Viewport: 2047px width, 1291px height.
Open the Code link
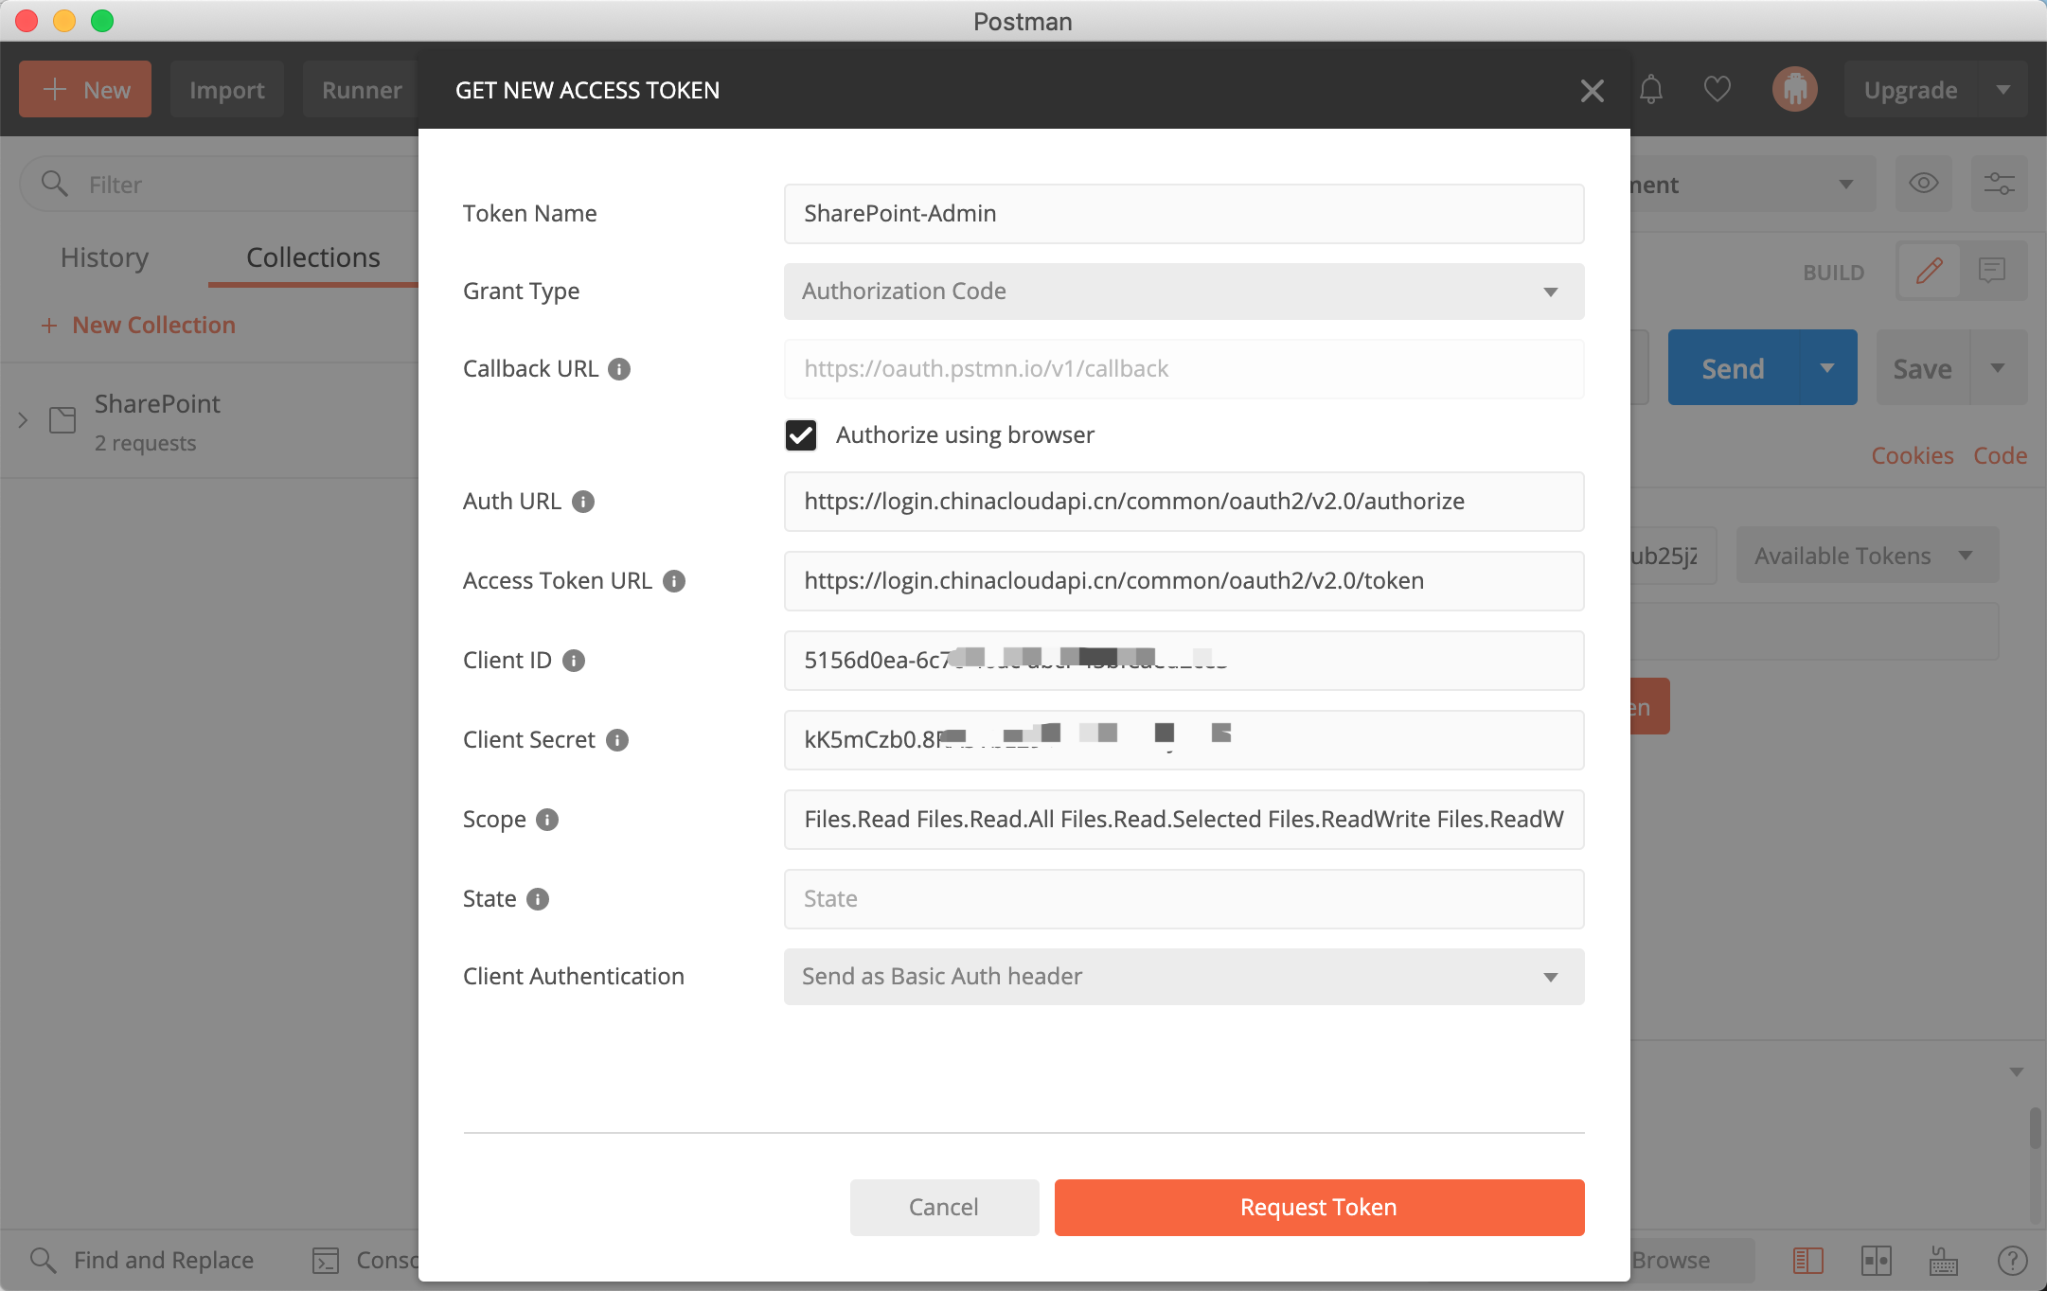(x=2001, y=456)
